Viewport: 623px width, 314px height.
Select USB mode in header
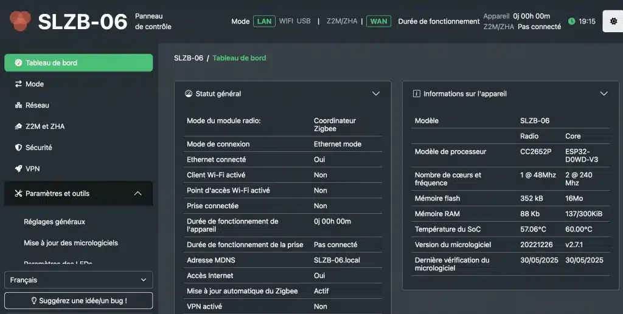[x=304, y=21]
